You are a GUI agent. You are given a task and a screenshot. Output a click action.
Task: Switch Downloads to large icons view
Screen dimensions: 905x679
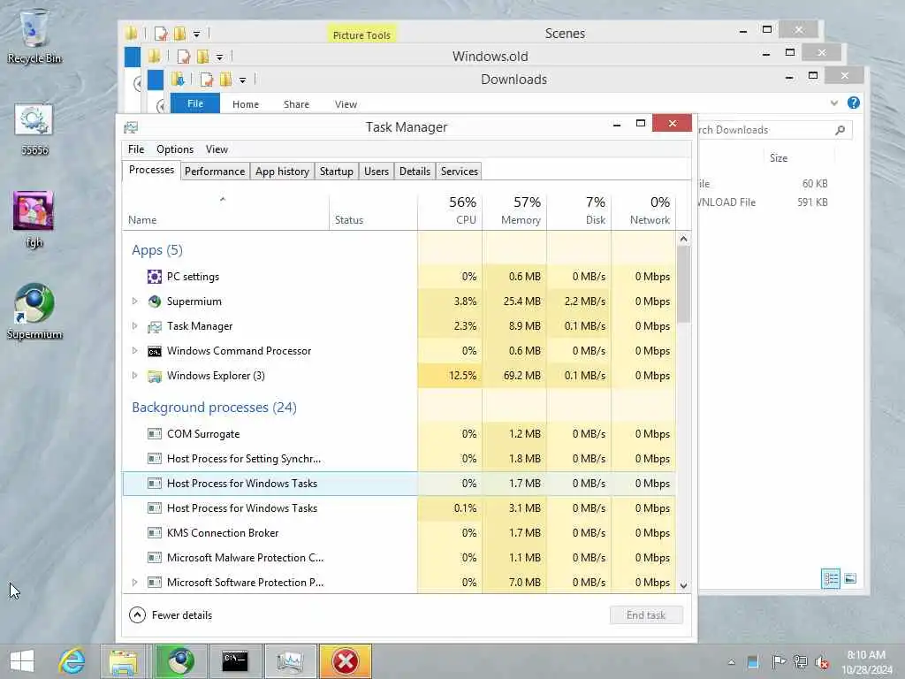click(850, 578)
